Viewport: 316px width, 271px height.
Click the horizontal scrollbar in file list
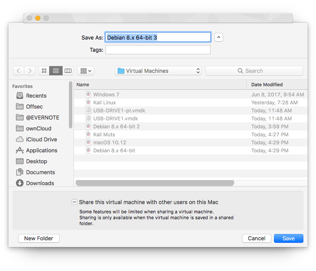point(155,183)
